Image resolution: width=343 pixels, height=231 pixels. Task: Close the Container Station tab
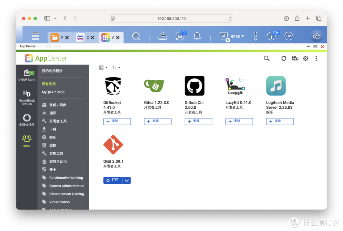(x=92, y=38)
